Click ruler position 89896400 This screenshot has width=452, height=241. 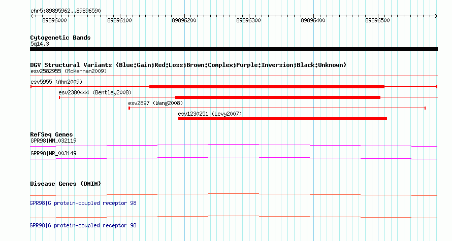(313, 20)
